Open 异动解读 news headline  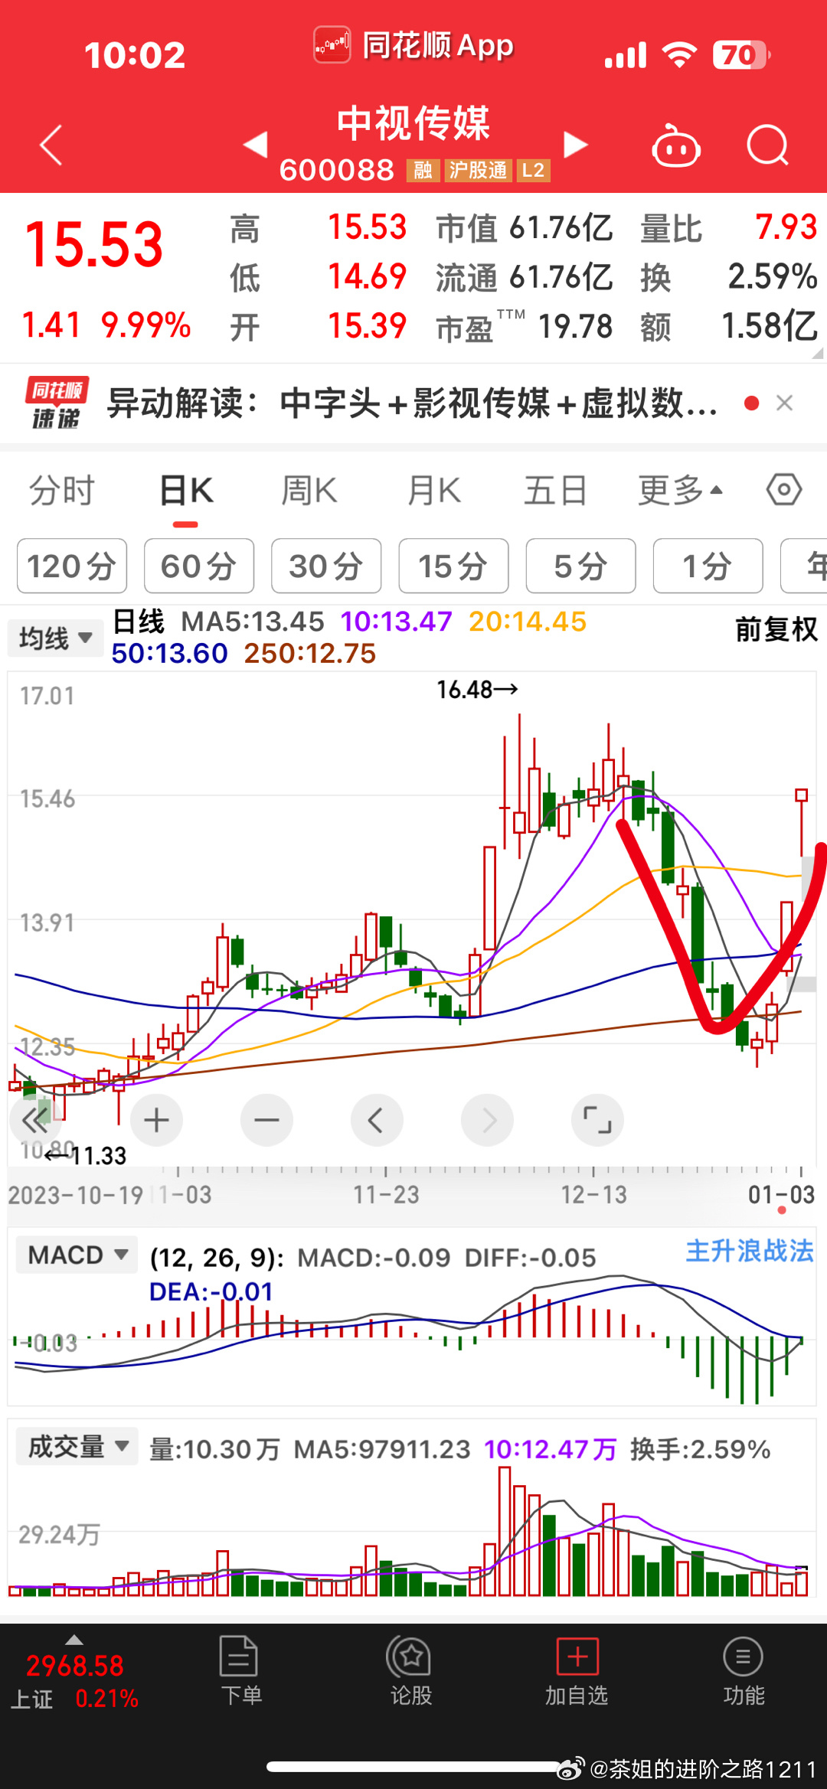pos(412,403)
